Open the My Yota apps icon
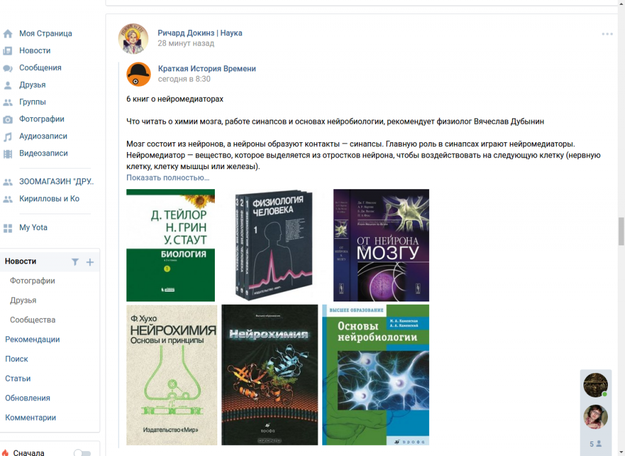Image resolution: width=625 pixels, height=456 pixels. 7,228
